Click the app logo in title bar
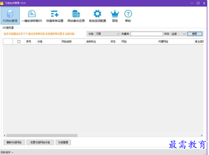209x155 pixels. 2,3
